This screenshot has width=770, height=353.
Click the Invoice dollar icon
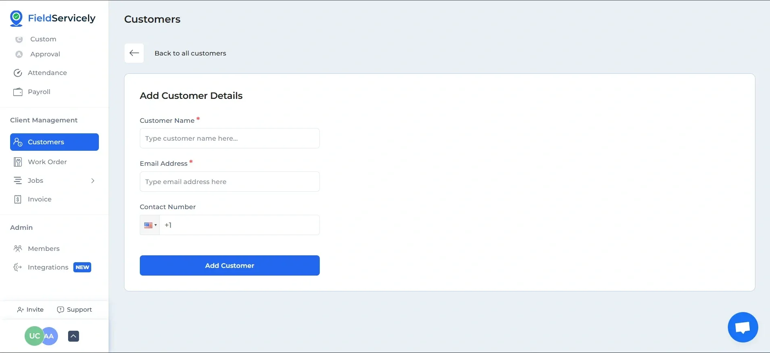[x=18, y=199]
